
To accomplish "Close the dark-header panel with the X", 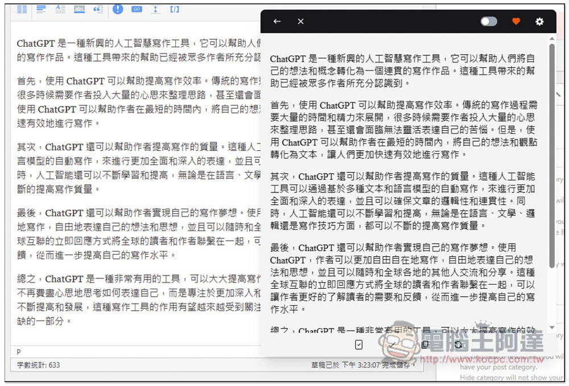I will click(x=300, y=22).
